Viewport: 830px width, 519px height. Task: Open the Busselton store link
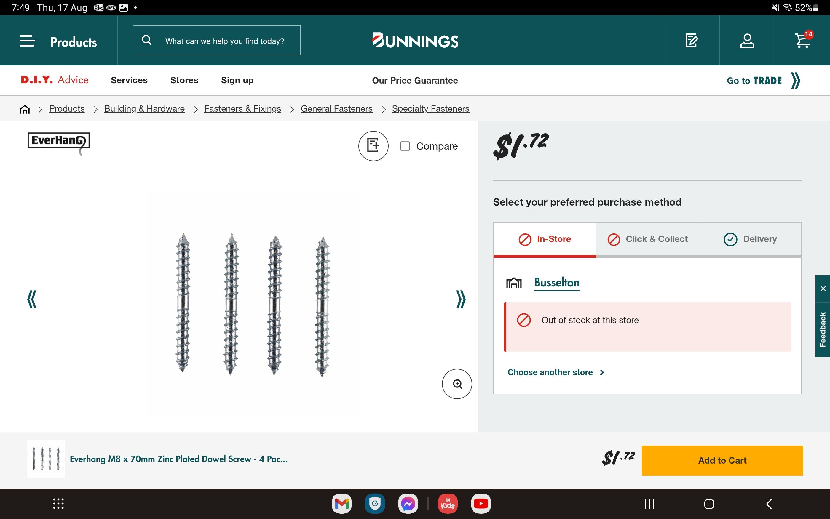pyautogui.click(x=556, y=283)
